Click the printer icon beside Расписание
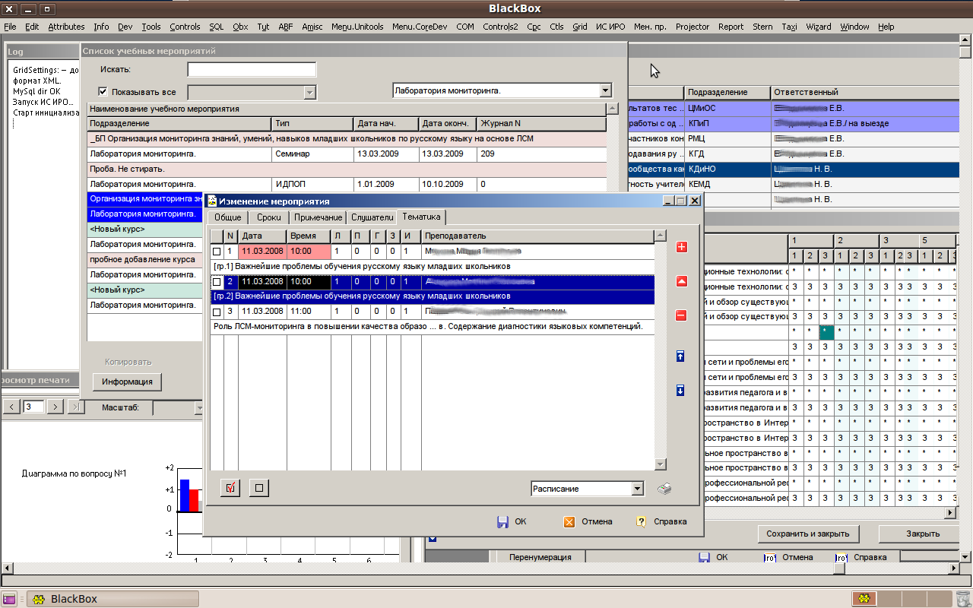This screenshot has width=973, height=608. (664, 489)
